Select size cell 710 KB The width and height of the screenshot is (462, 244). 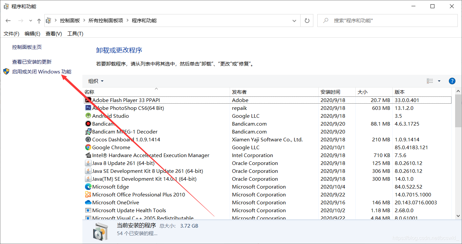click(382, 155)
